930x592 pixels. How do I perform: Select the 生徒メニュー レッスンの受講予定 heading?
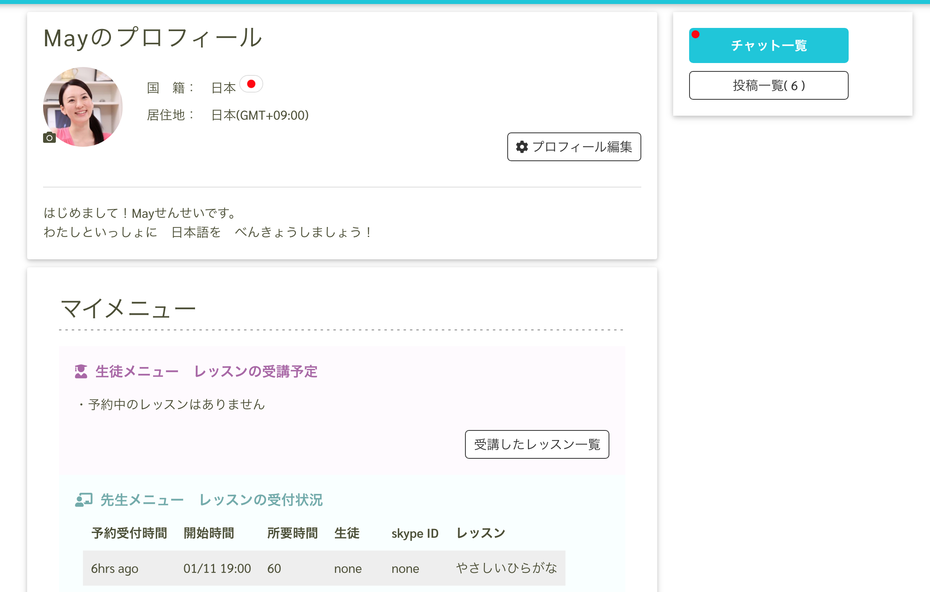(206, 371)
